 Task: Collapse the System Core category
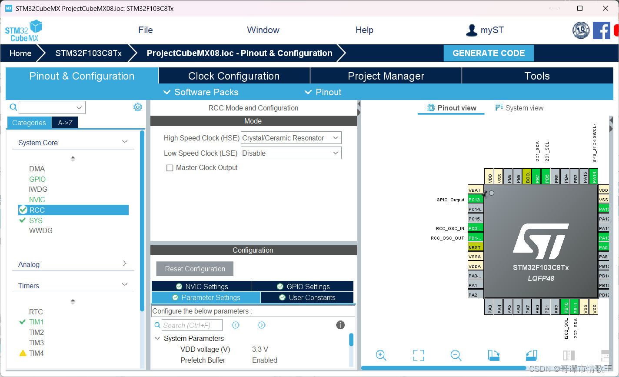click(x=125, y=142)
